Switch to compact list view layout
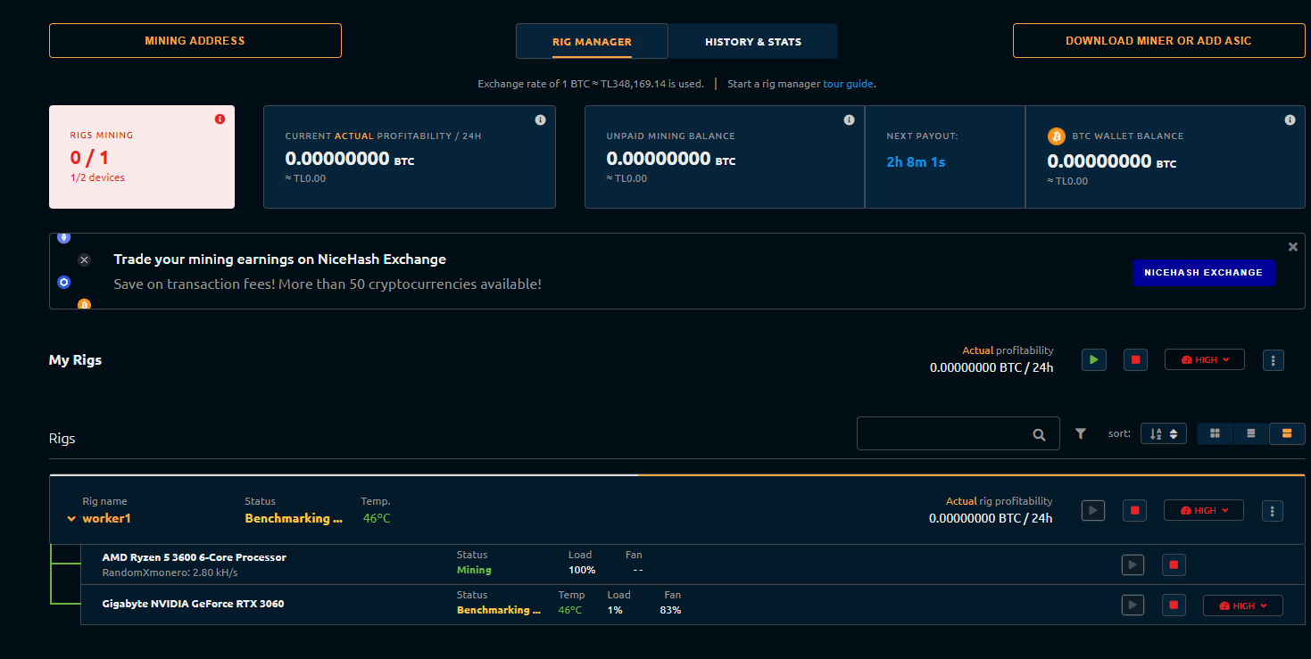1311x659 pixels. 1251,433
